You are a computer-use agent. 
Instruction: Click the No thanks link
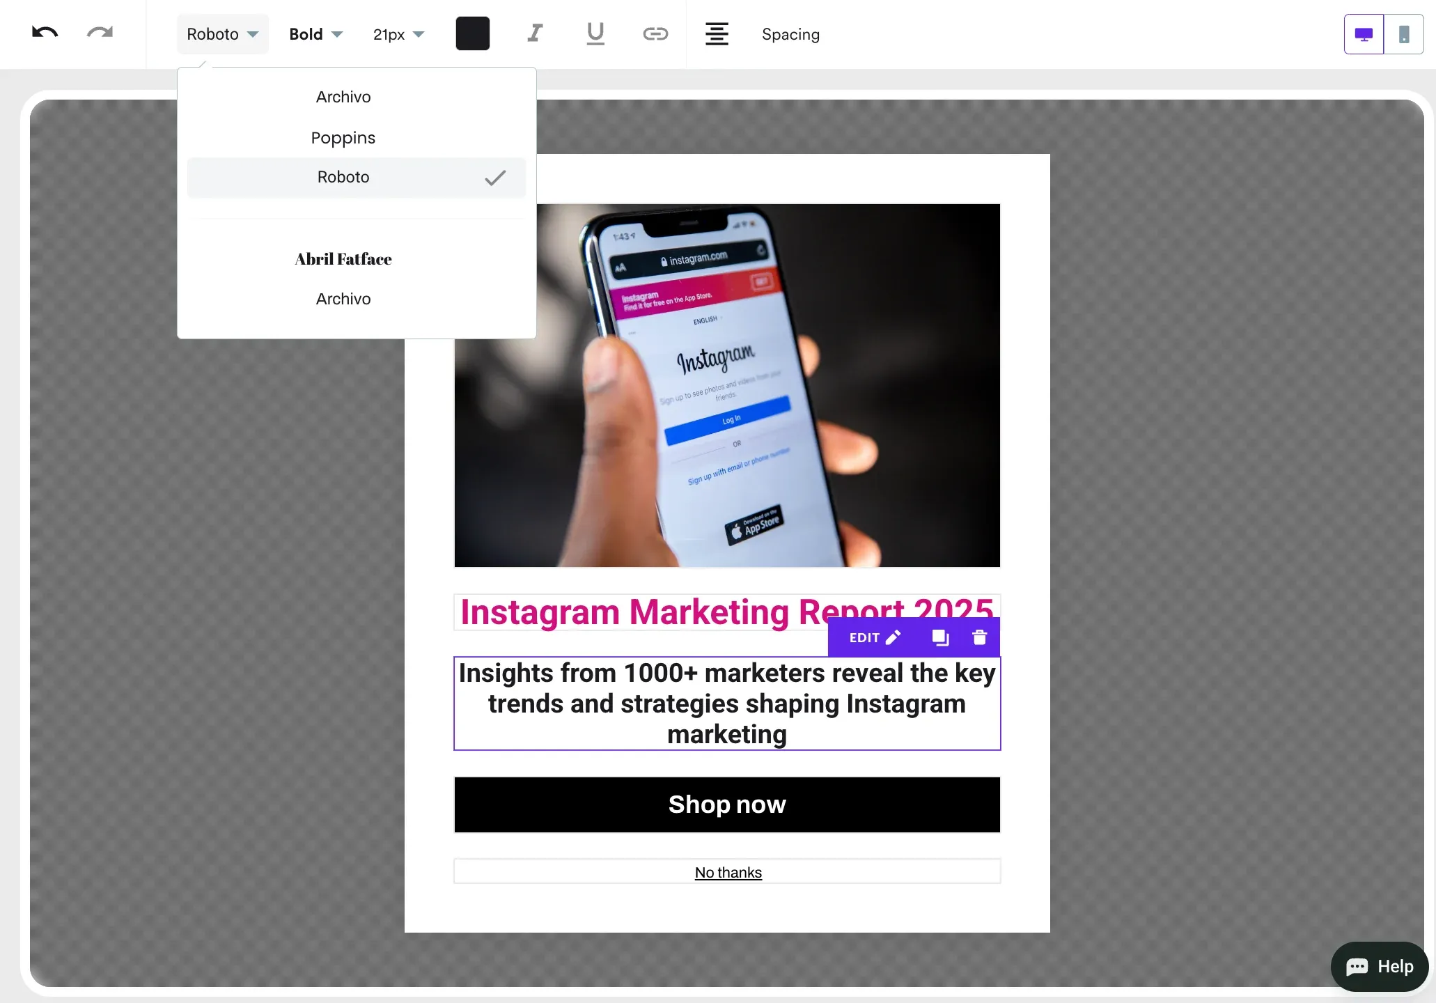click(728, 872)
